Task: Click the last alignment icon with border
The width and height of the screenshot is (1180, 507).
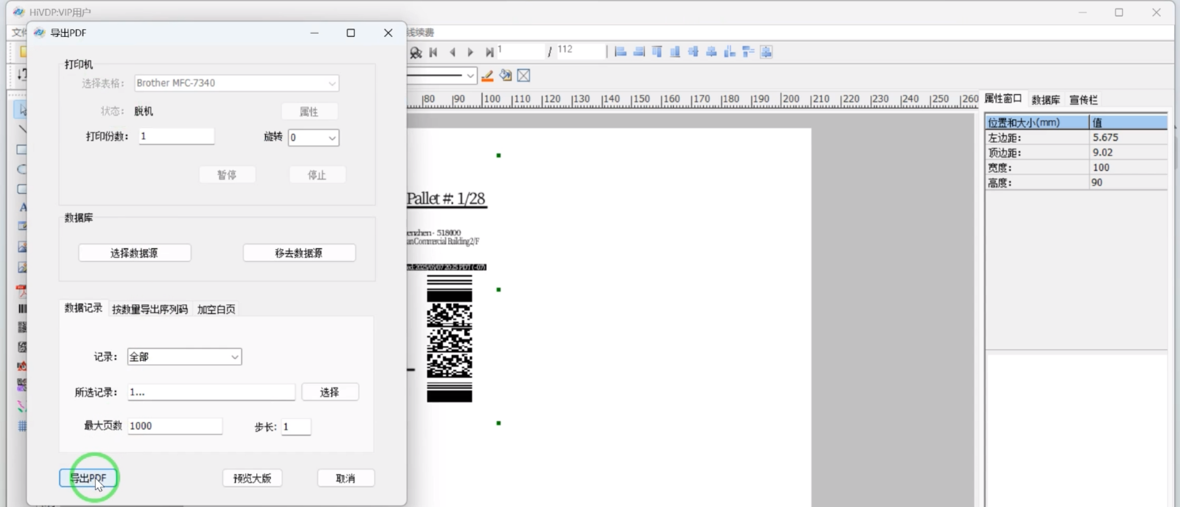Action: pyautogui.click(x=766, y=52)
